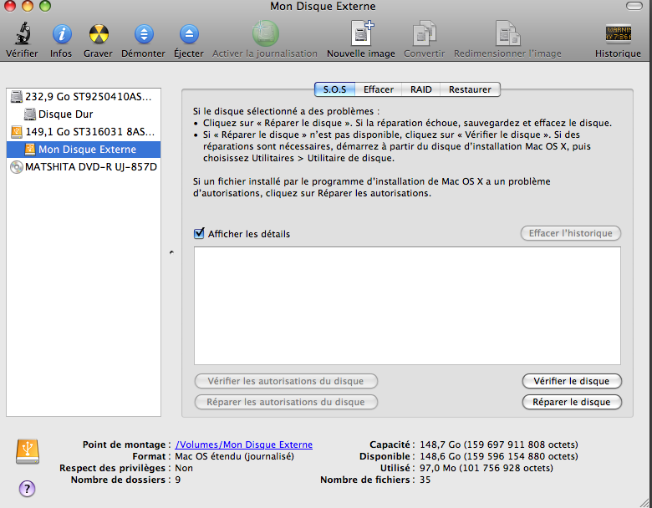Viewport: 652px width, 508px height.
Task: Select 232,9 Go ST9250410AS disk row
Action: (84, 96)
